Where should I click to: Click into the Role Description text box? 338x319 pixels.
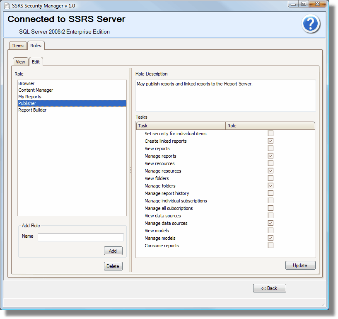tap(226, 95)
